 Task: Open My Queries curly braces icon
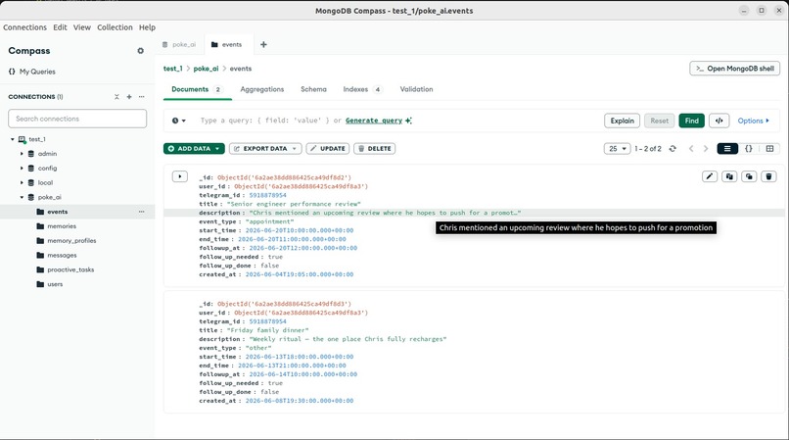point(12,72)
